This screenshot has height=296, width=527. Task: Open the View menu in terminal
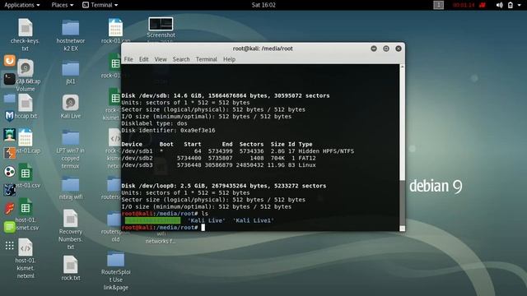161,59
